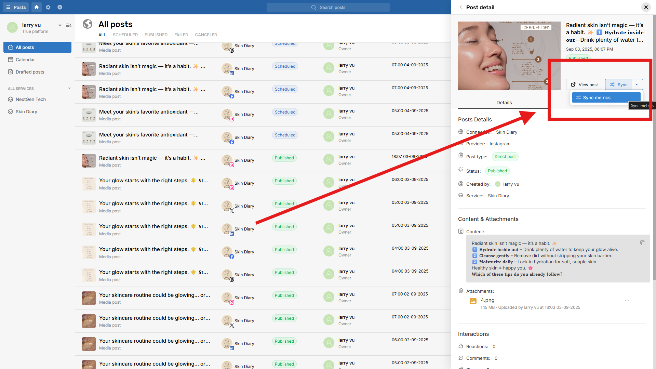Click the View post button

point(584,84)
